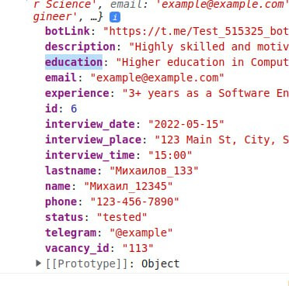Click the "example@example.com" email value

pos(157,78)
